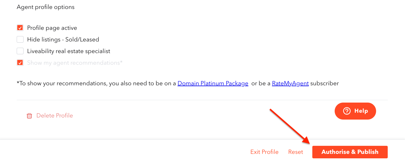Screen dimensions: 405x164
Task: Open the Domain Platinum Package link
Action: (x=213, y=83)
